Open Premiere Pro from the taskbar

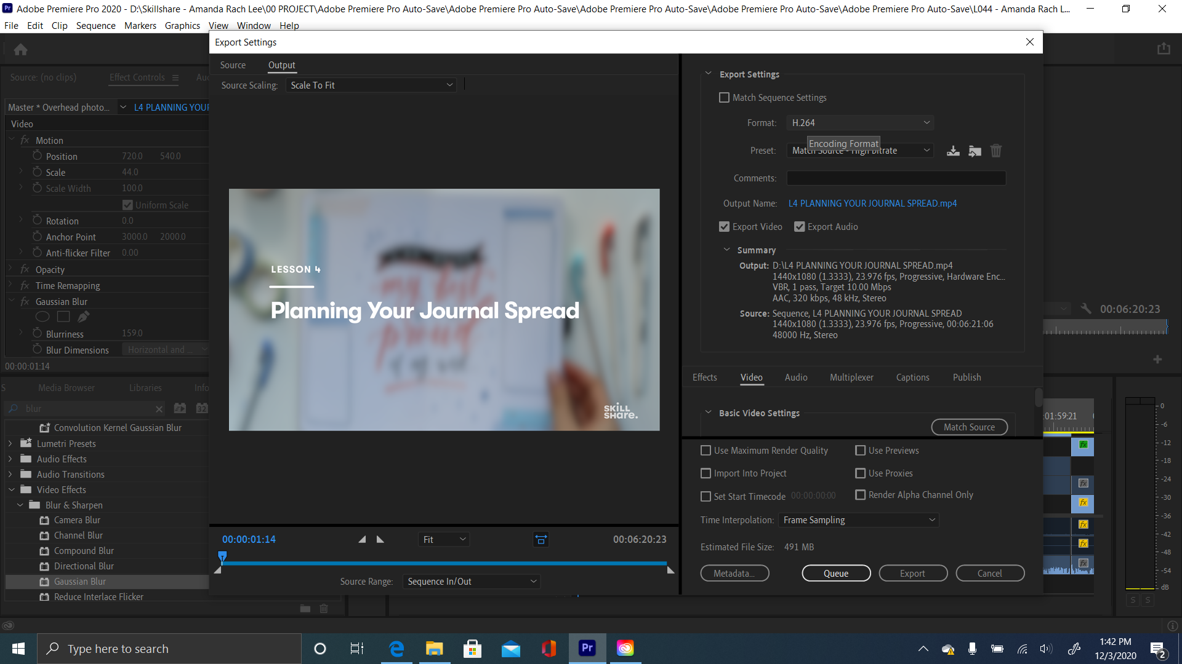[x=587, y=648]
